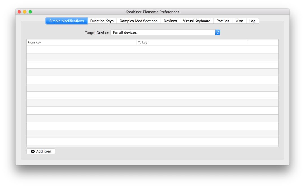Click the Add item button
This screenshot has width=305, height=187.
41,151
